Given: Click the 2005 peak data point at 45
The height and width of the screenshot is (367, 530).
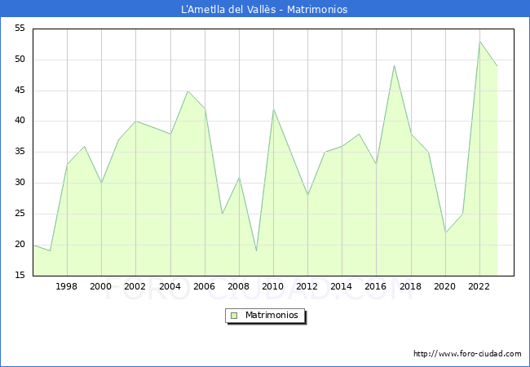Looking at the screenshot, I should coord(188,91).
